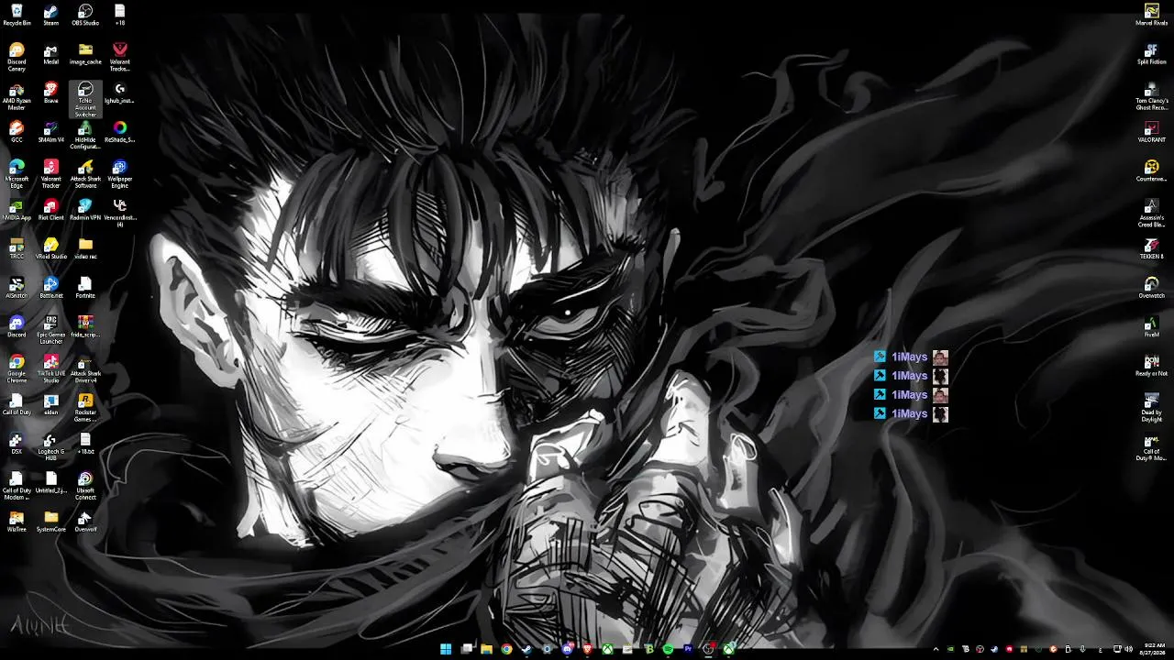Viewport: 1174px width, 660px height.
Task: Select the image_cache folder icon
Action: (85, 53)
